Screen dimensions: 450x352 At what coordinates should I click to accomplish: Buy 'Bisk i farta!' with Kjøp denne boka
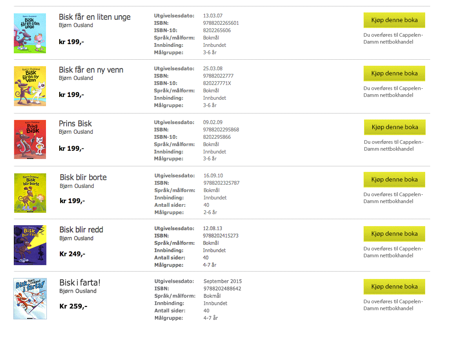(394, 287)
